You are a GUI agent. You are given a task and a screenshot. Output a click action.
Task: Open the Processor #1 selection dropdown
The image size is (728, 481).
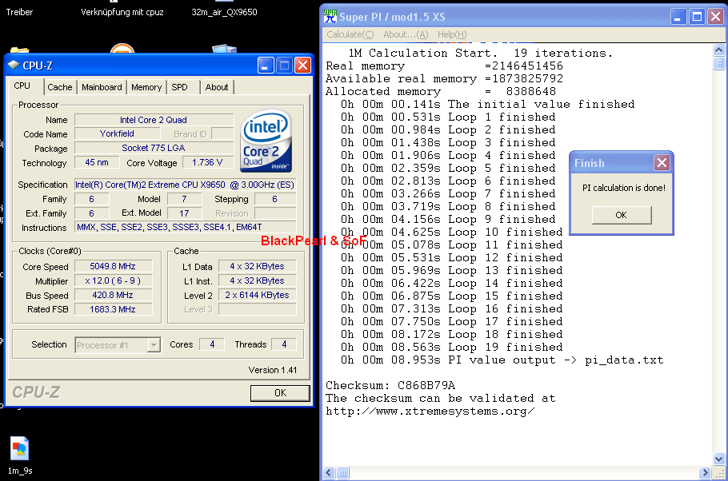(154, 345)
